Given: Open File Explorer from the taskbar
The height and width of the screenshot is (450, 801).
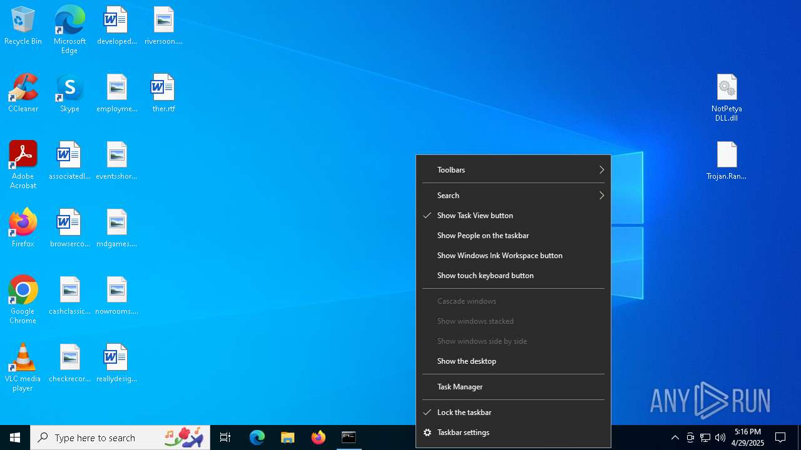Looking at the screenshot, I should (x=287, y=437).
